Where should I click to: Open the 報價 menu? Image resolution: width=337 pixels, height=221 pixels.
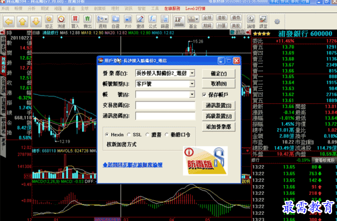pos(18,8)
